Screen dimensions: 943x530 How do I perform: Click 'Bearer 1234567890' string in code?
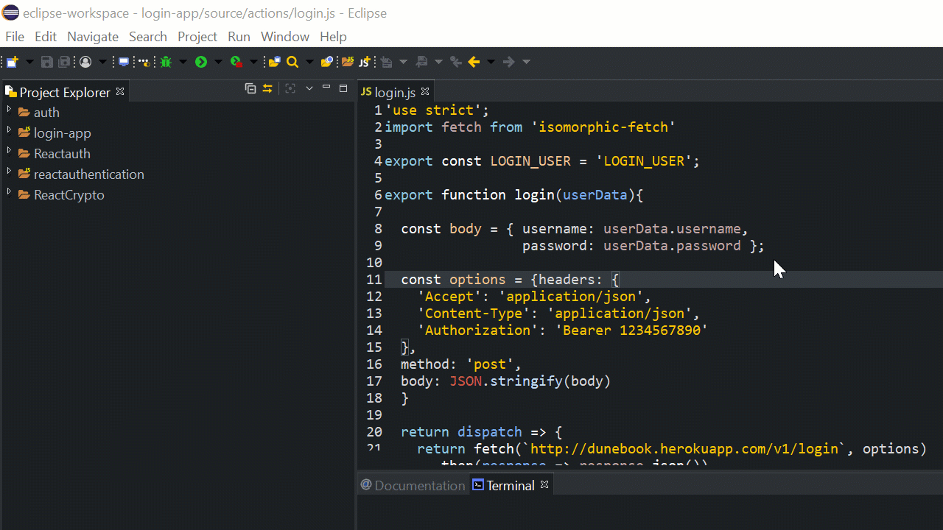point(631,331)
